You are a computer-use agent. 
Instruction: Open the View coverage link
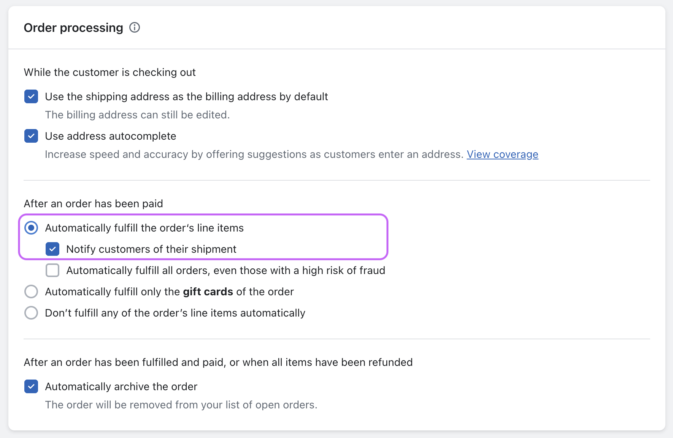click(x=502, y=154)
